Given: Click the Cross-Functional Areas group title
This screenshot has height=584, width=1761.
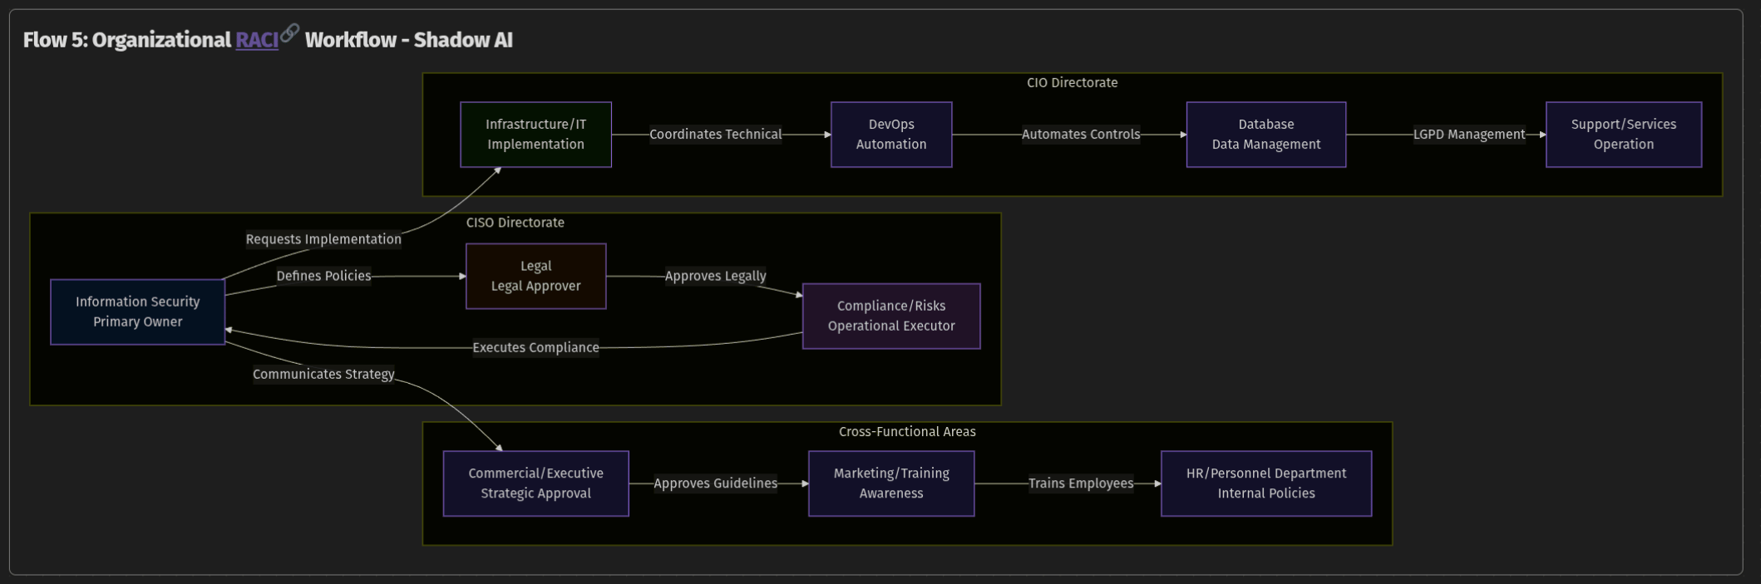Looking at the screenshot, I should tap(906, 432).
